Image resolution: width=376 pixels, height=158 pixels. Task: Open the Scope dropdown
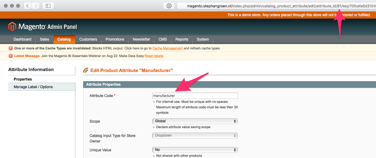coord(195,121)
